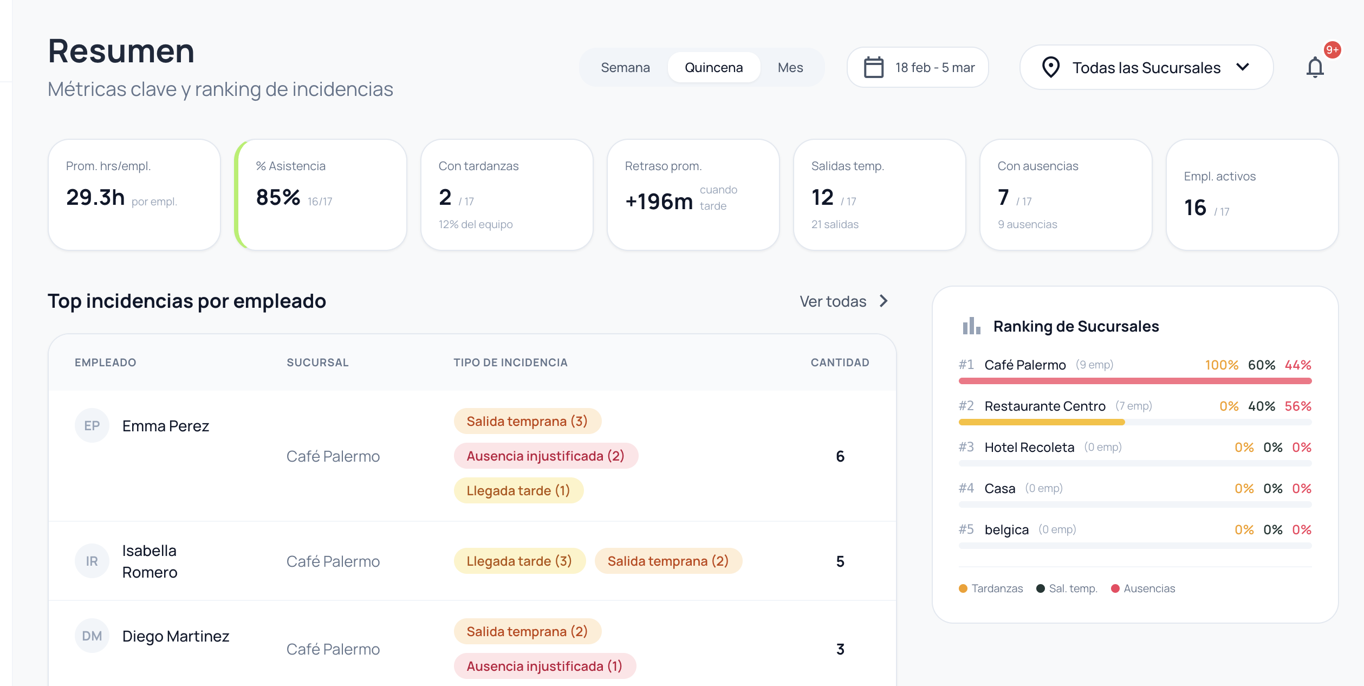
Task: Select the Retraso prom. card
Action: 693,195
